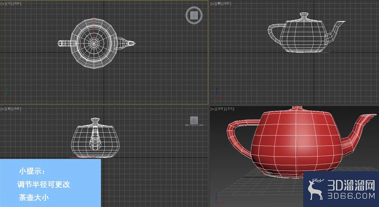Open the [+] menu of the perspective viewport
This screenshot has width=379, height=207.
pyautogui.click(x=213, y=109)
